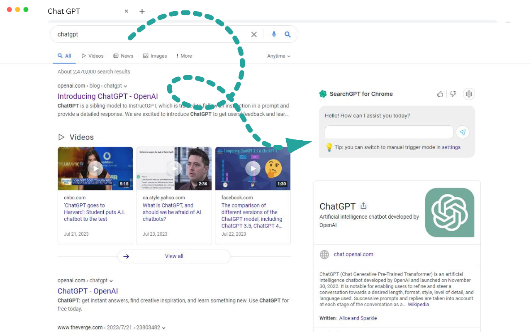Open the Wikipedia link in ChatGPT description
Viewport: 531px width, 332px height.
[x=418, y=305]
